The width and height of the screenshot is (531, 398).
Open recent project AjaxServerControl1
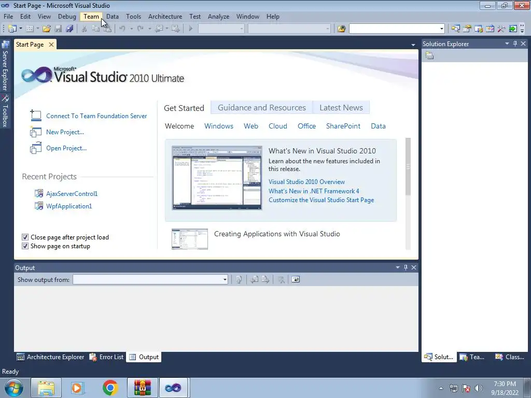[72, 194]
